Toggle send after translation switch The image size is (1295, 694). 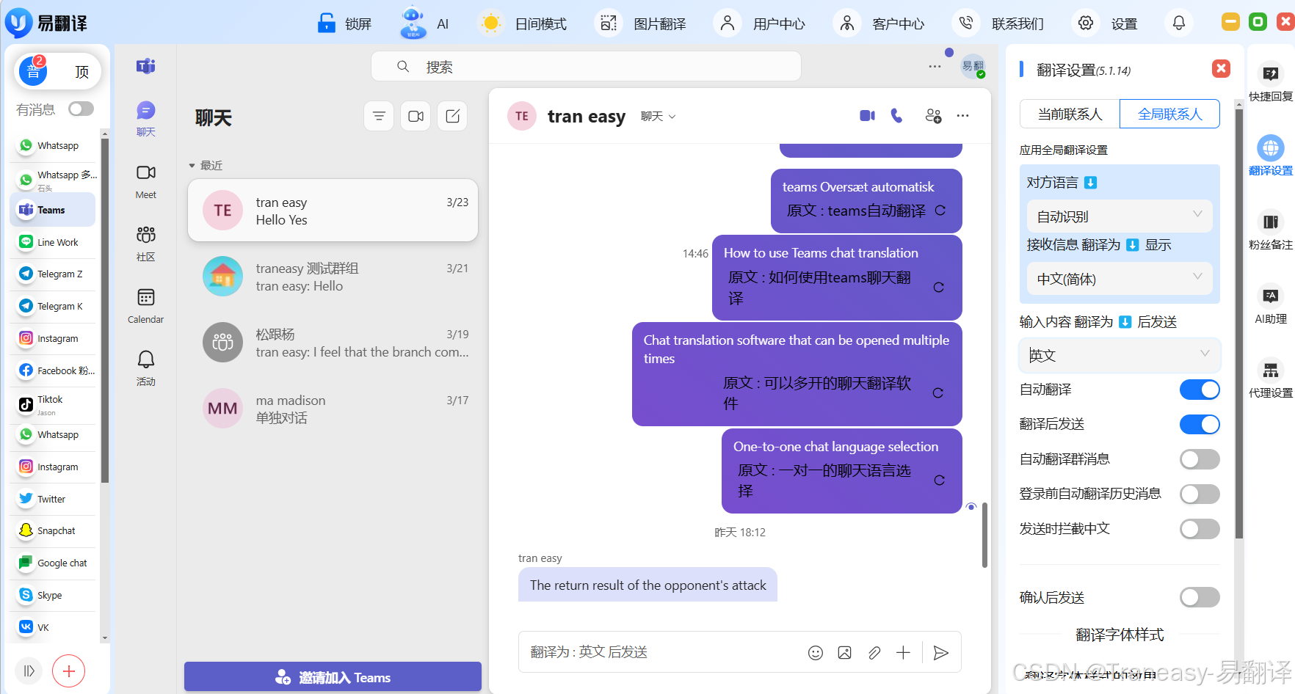1200,424
